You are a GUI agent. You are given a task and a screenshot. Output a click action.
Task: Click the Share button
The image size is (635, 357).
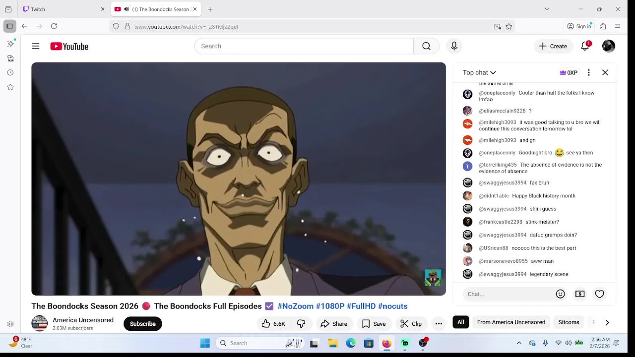(x=334, y=324)
